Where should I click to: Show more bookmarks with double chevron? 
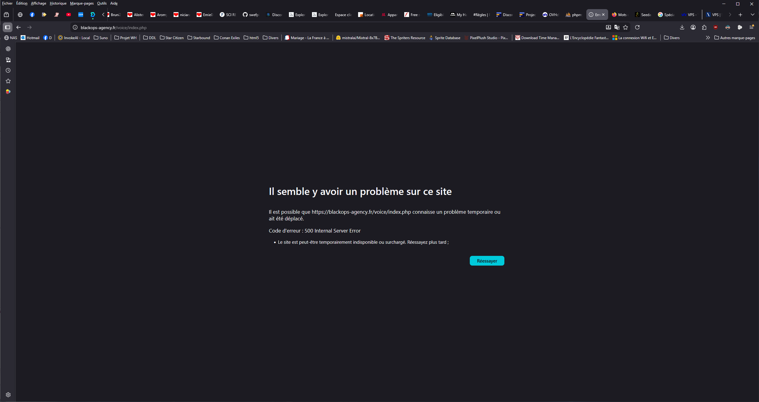(x=708, y=38)
